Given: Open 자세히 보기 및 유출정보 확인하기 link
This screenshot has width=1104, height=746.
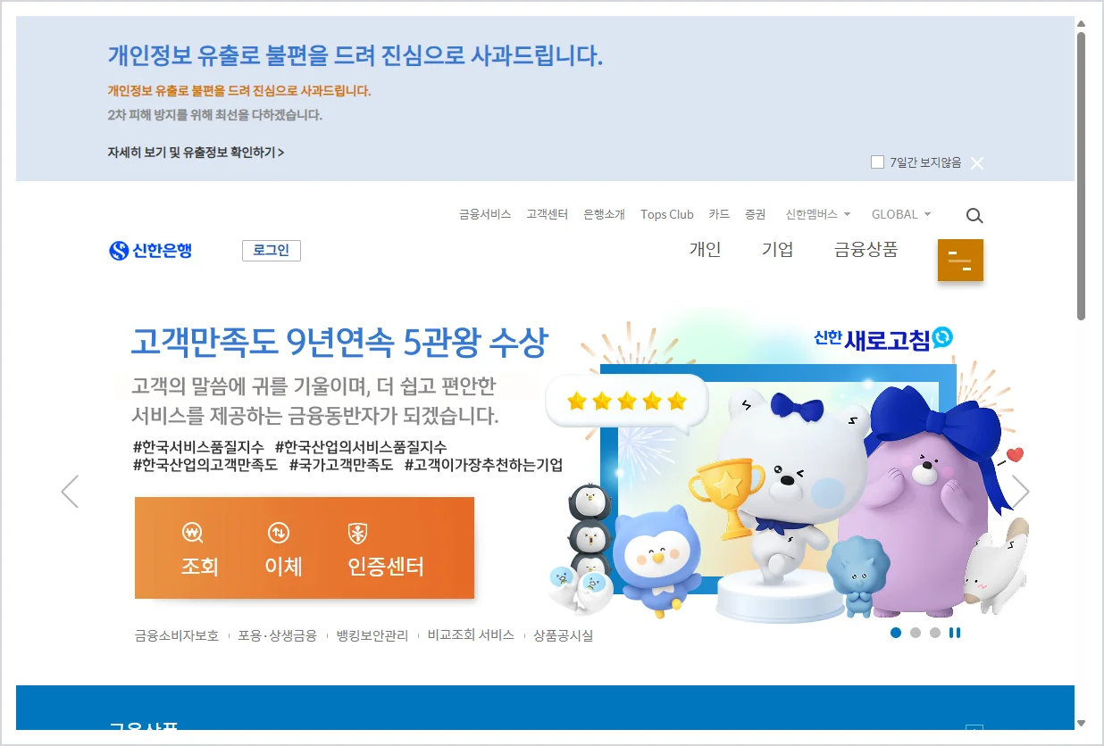Looking at the screenshot, I should coord(196,153).
